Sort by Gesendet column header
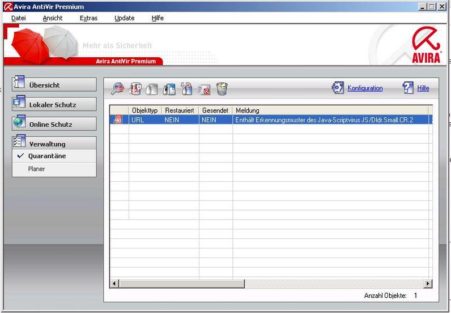Screen dimensions: 451x313 [x=215, y=110]
